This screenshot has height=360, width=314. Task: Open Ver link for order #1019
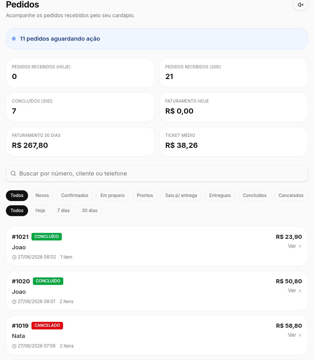click(295, 335)
